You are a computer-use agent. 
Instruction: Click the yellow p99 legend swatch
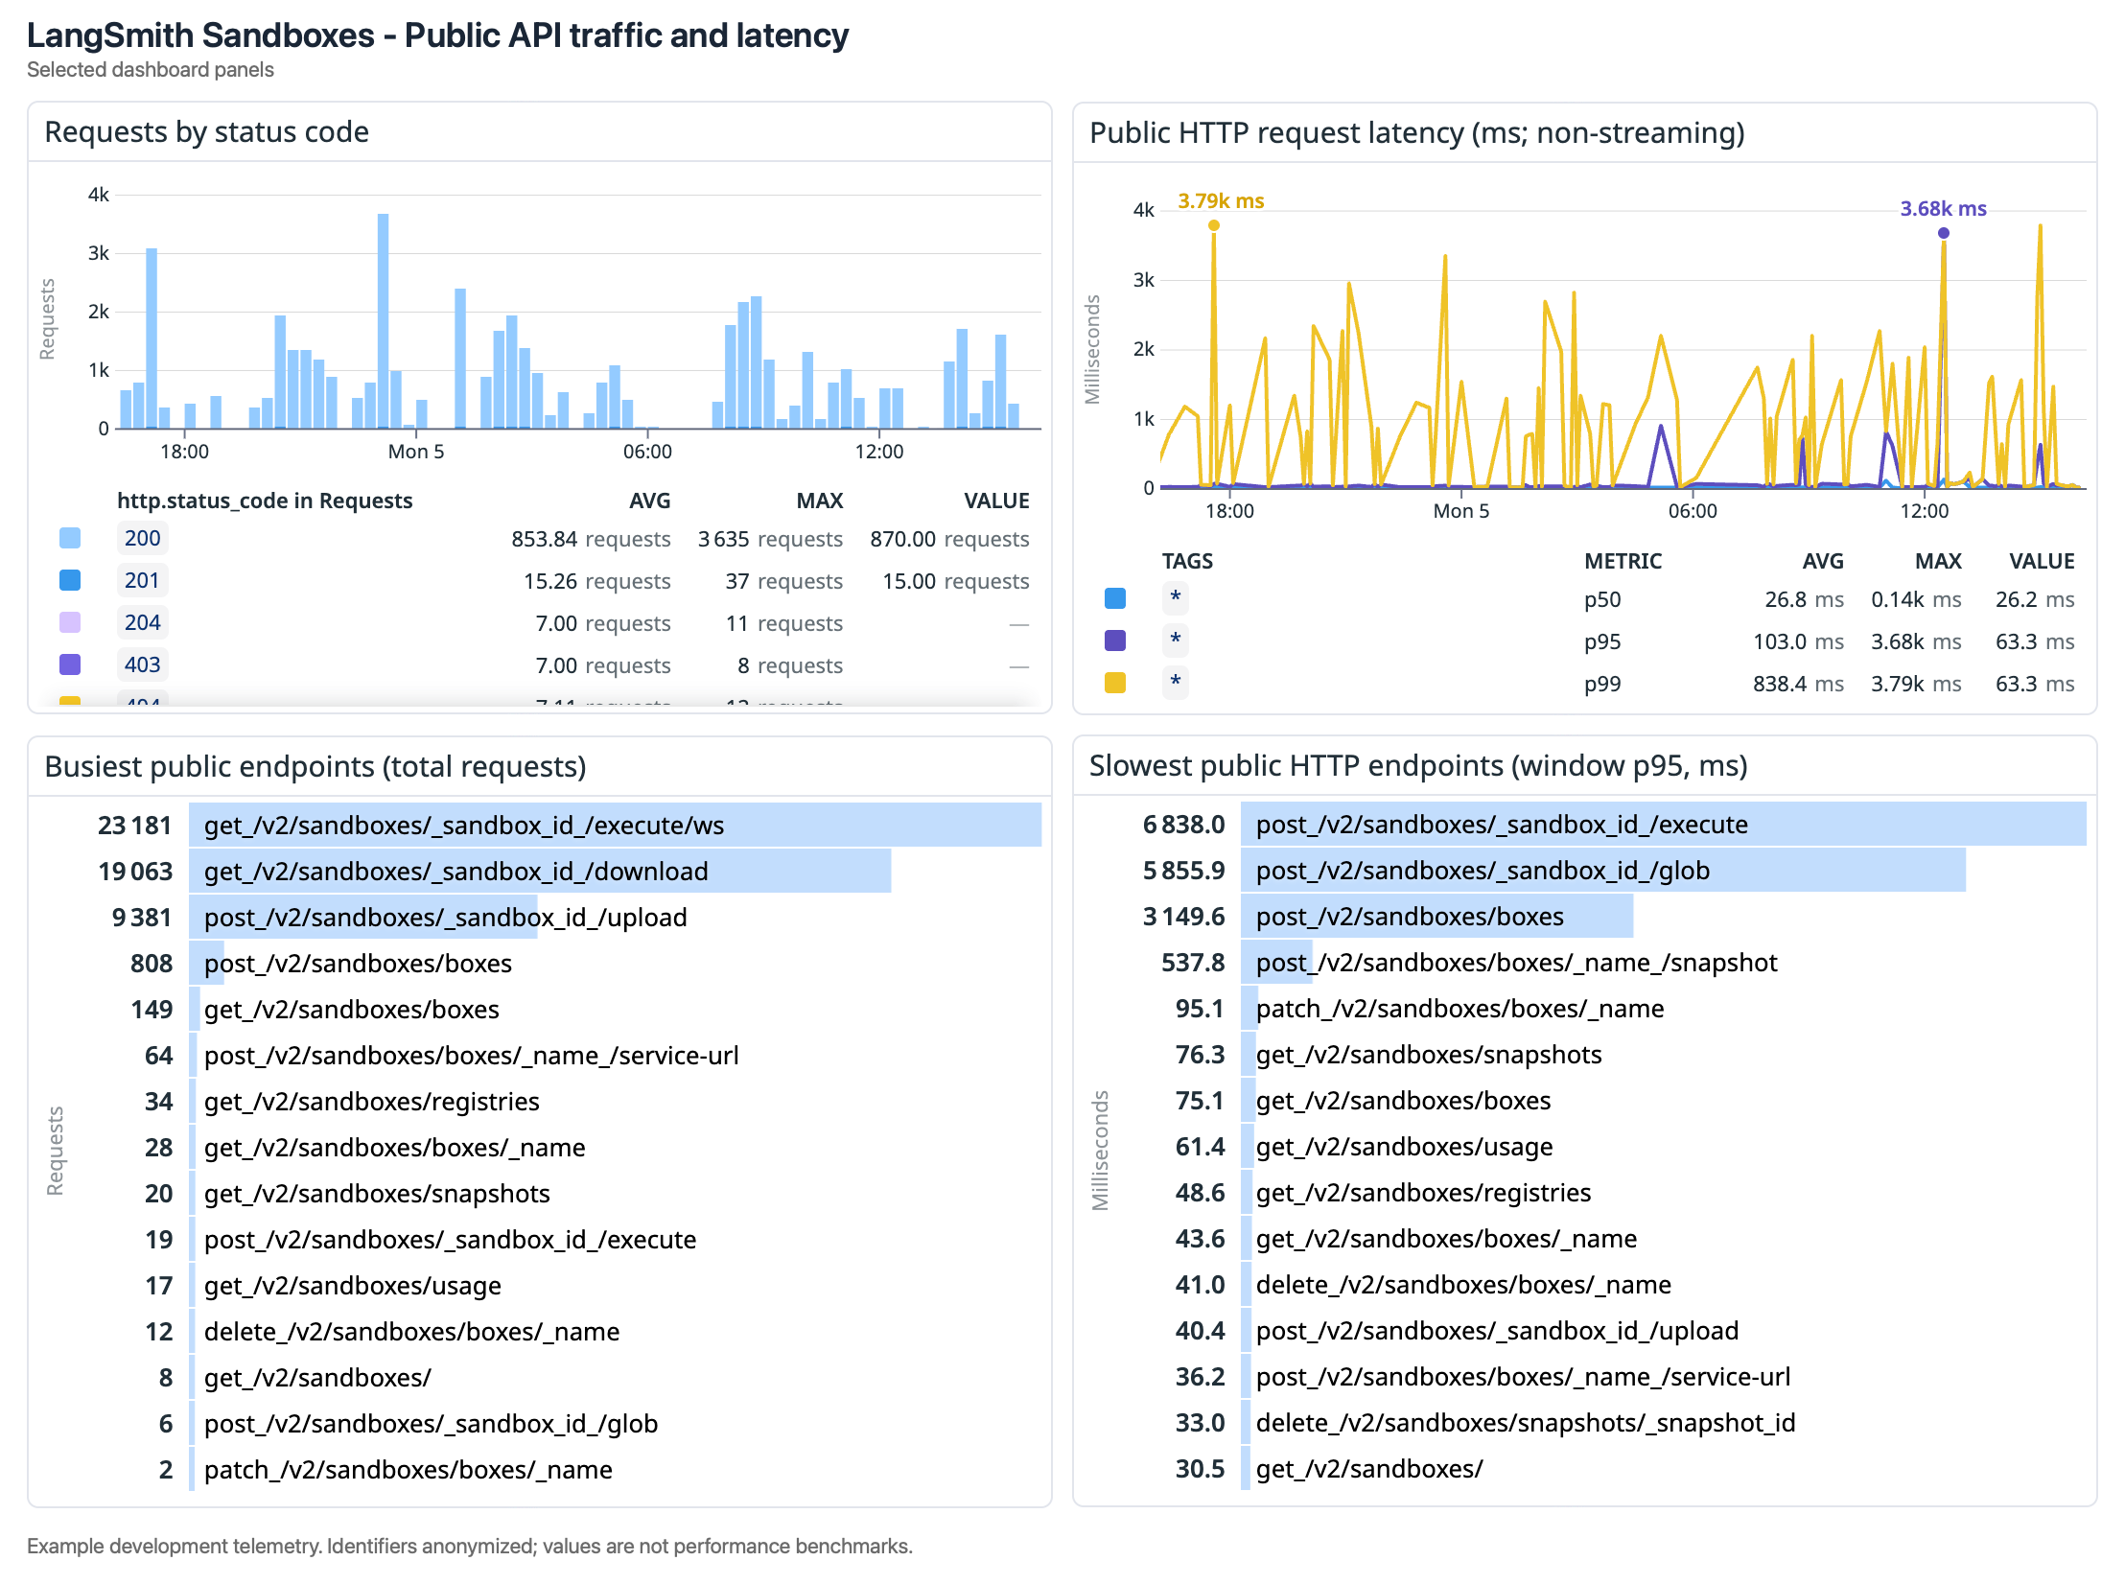coord(1115,683)
